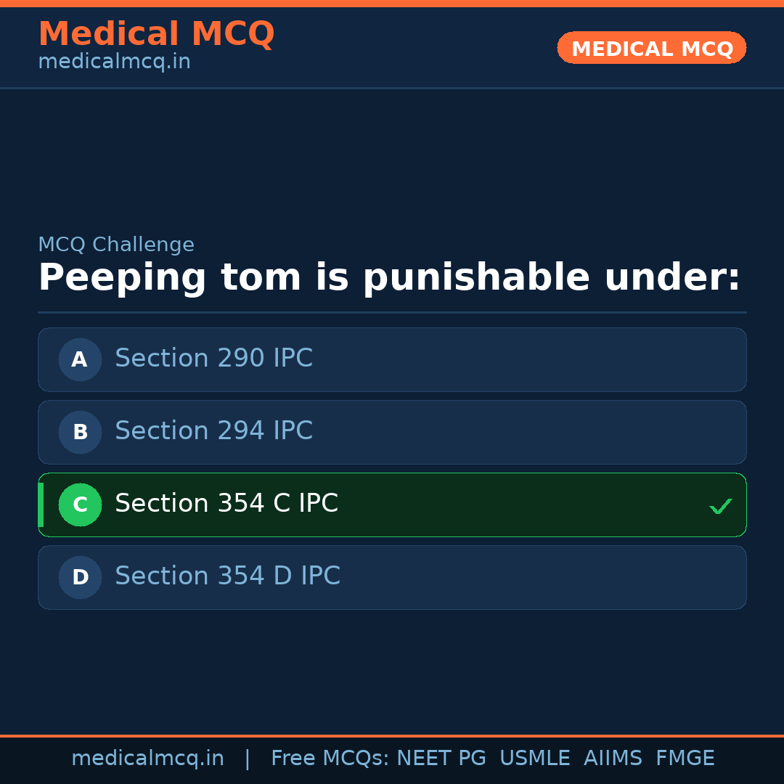Pick answer Section 354 C IPC
Screen dimensions: 784x784
[226, 504]
